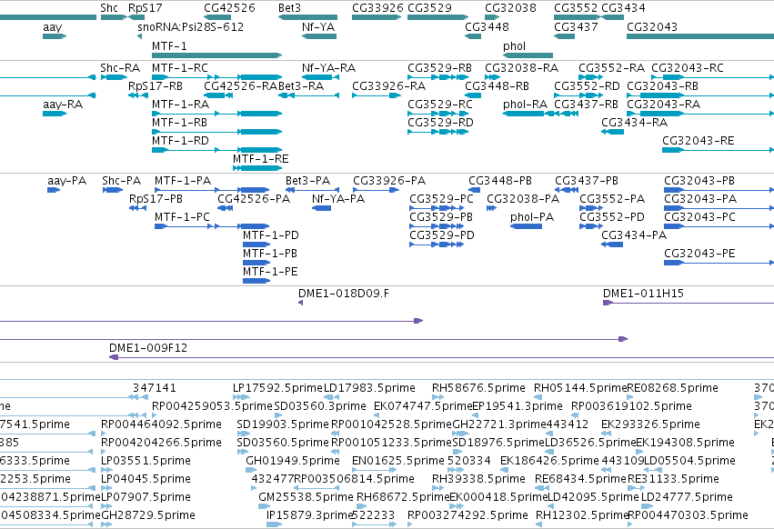Click the CG3552-RD transcript label
The height and width of the screenshot is (529, 774).
[x=587, y=85]
